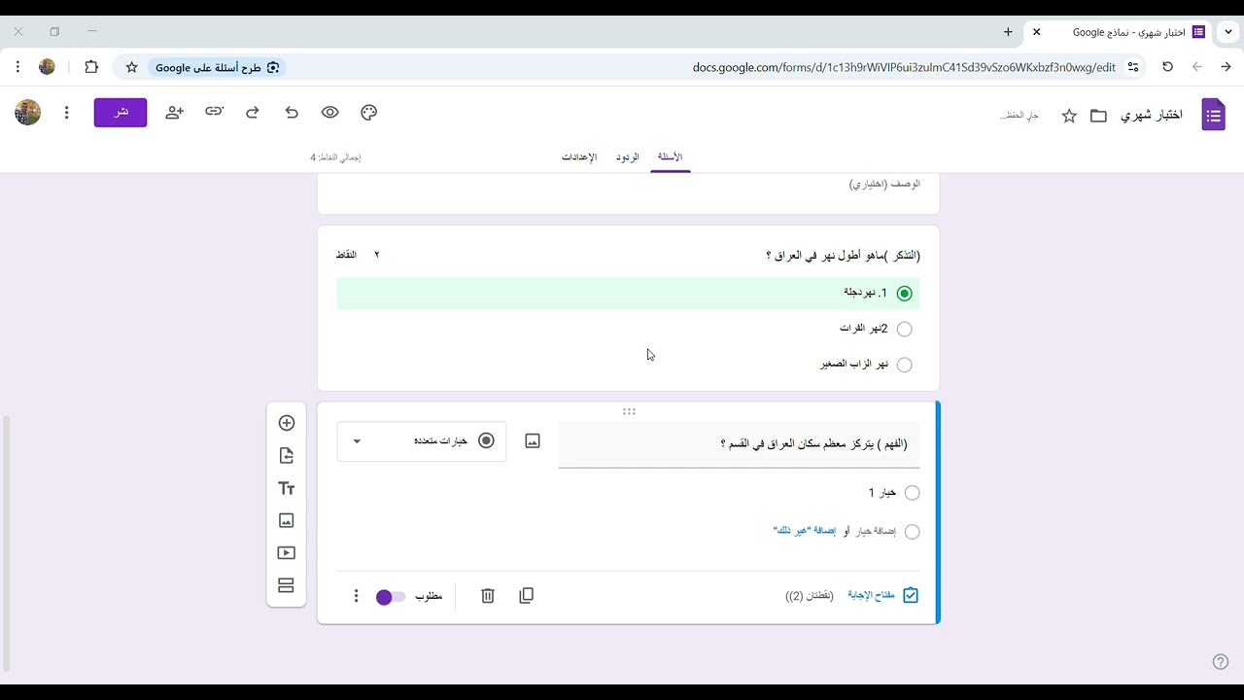The width and height of the screenshot is (1244, 700).
Task: Open question type dropdown خيارات متعددة
Action: [x=422, y=441]
